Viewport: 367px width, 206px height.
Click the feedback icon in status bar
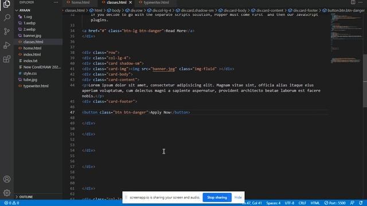(352, 203)
